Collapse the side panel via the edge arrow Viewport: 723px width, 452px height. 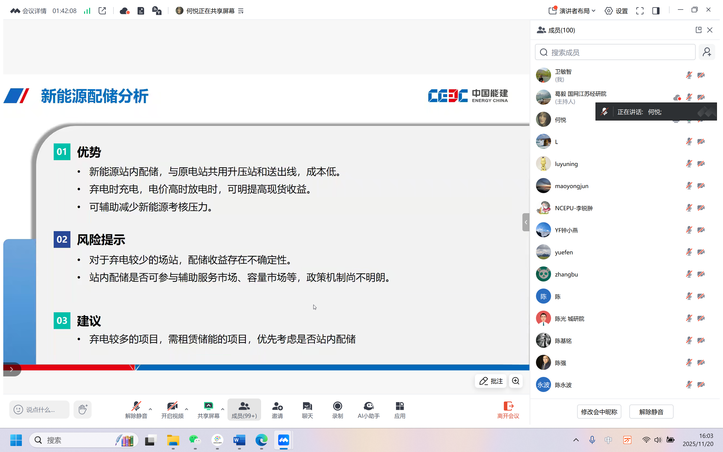[x=526, y=222]
